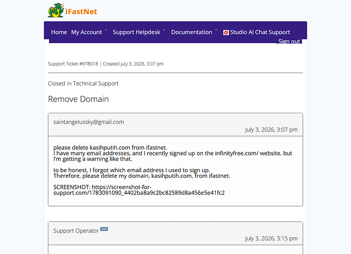Click the line 'Therefore, please delete my domain'
The image size is (351, 254).
pyautogui.click(x=142, y=176)
